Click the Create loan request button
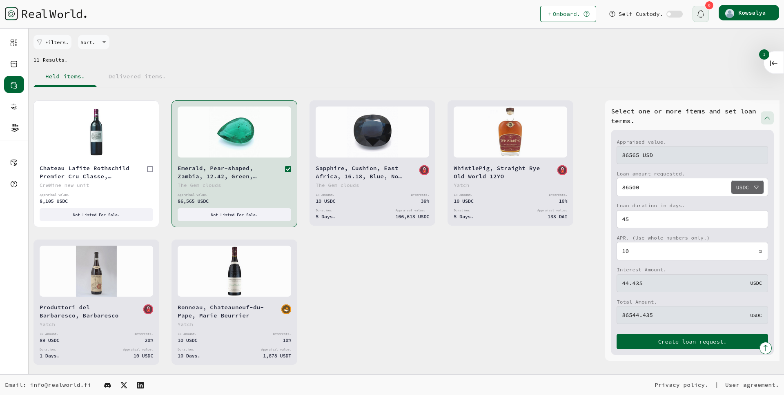 (x=692, y=342)
